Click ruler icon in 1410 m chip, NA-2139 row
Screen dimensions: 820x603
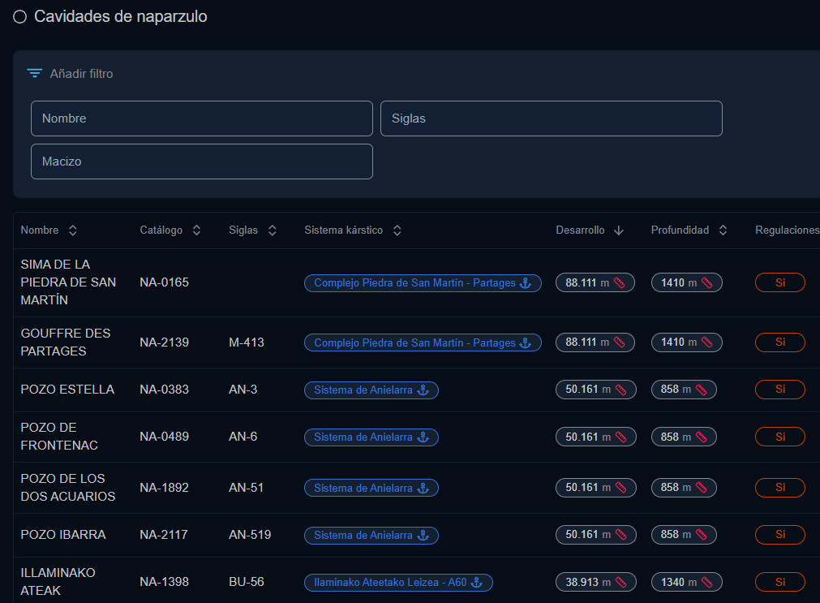click(x=706, y=342)
